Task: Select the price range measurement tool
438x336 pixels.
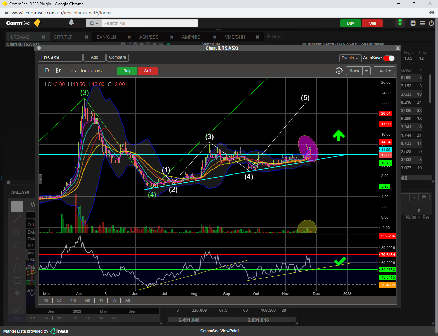Action: [x=17, y=281]
